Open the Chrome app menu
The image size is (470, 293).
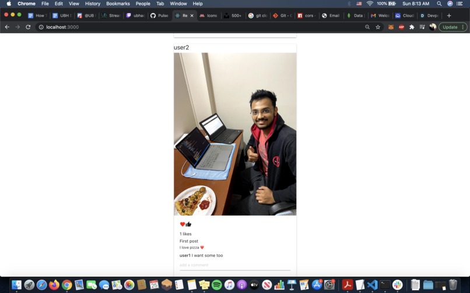(x=26, y=3)
